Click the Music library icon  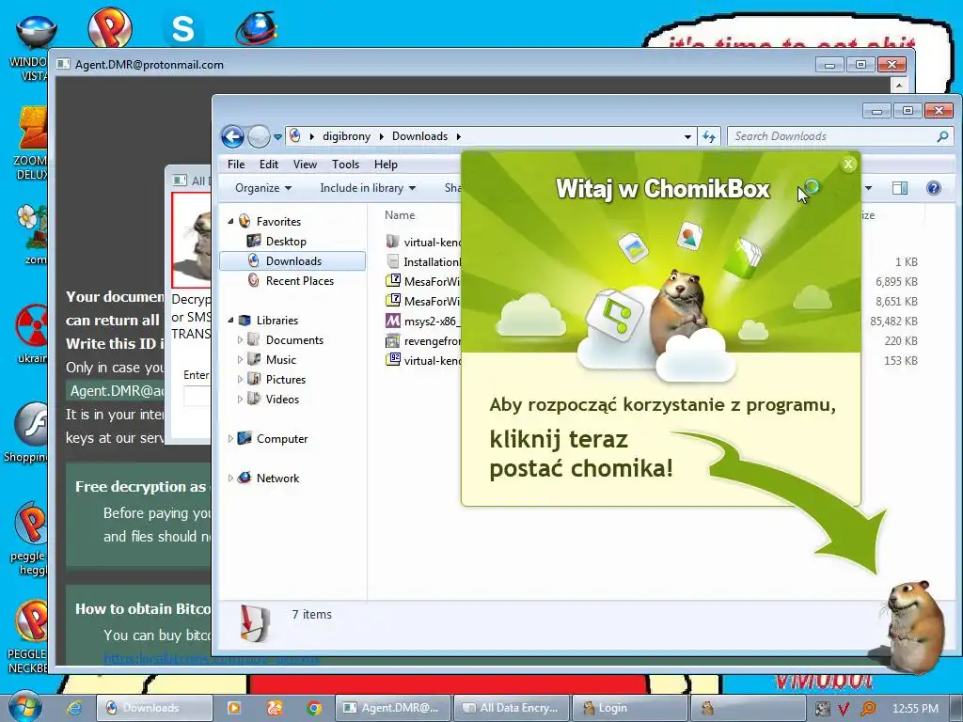tap(253, 359)
